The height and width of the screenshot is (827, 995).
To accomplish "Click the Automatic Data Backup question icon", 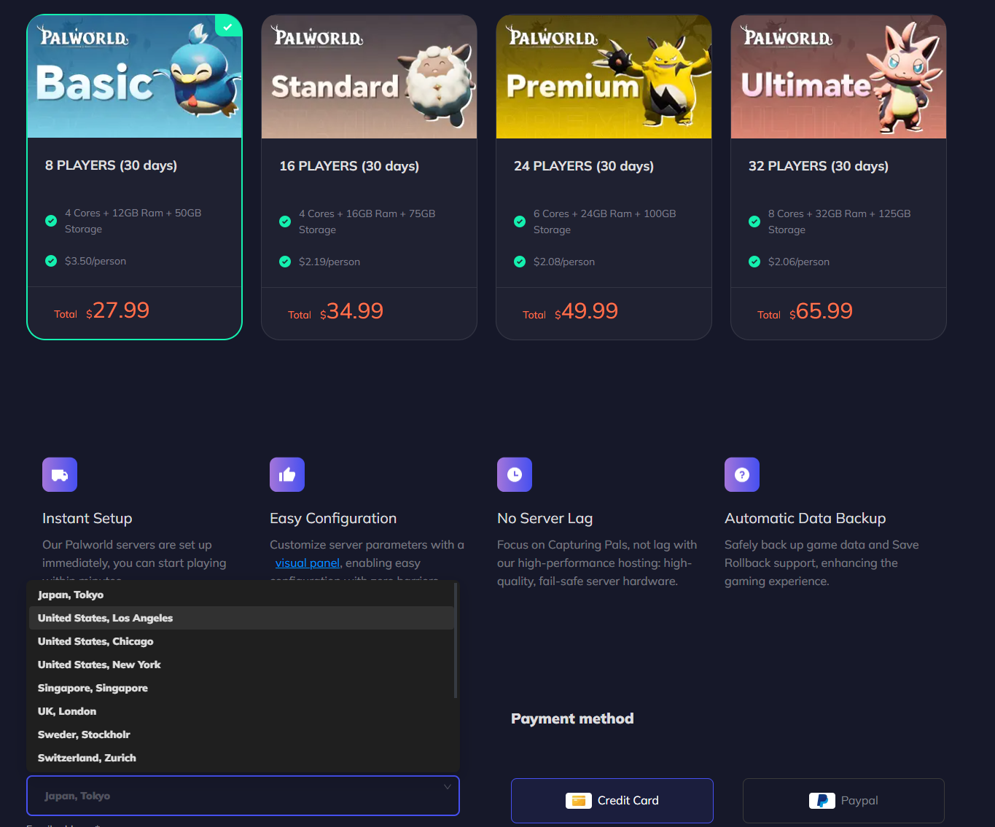I will pos(742,475).
